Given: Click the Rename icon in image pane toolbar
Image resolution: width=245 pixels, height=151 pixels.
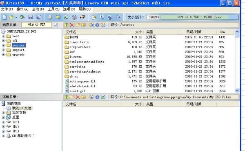Looking at the screenshot, I should 83,25.
